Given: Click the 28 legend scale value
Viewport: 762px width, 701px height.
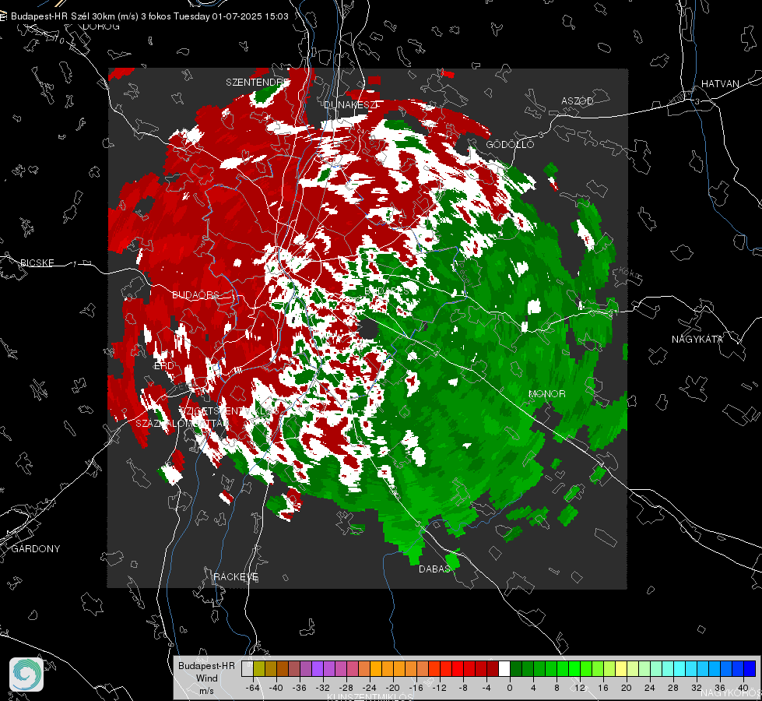Looking at the screenshot, I should tap(673, 688).
